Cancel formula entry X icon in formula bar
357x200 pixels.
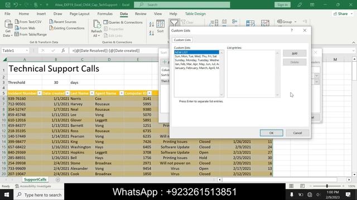[x=43, y=51]
